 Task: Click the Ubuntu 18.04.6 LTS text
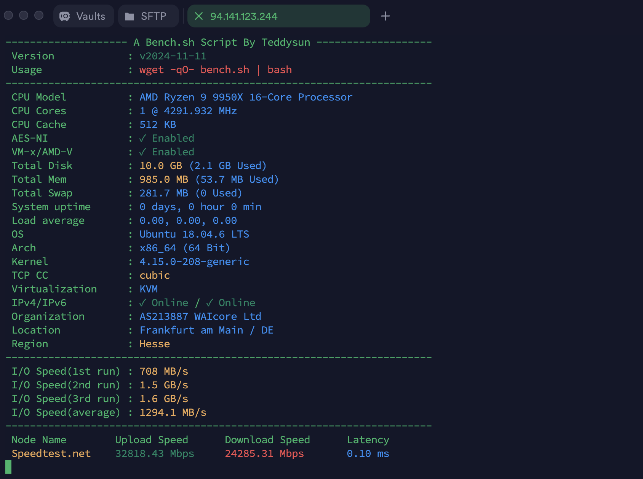pyautogui.click(x=194, y=234)
